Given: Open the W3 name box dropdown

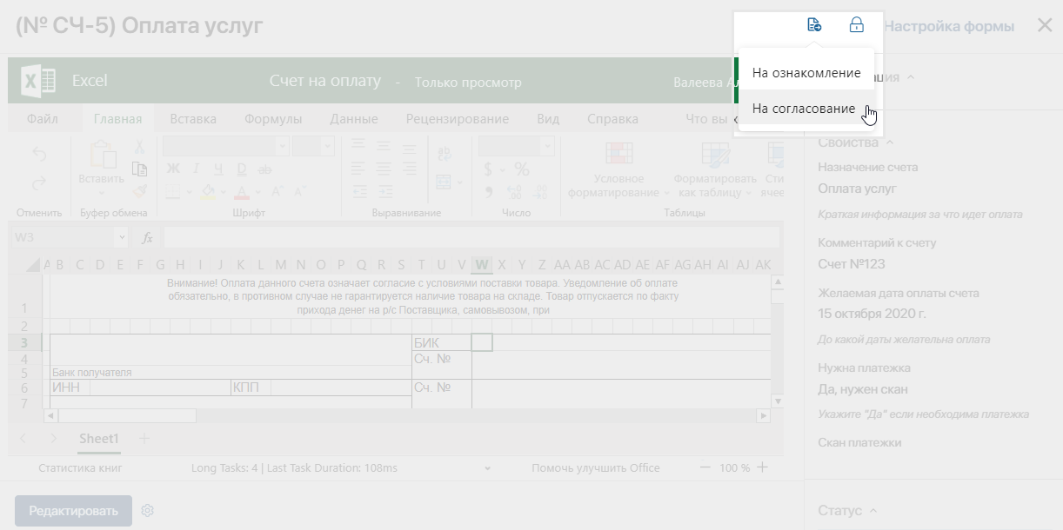Looking at the screenshot, I should click(122, 237).
